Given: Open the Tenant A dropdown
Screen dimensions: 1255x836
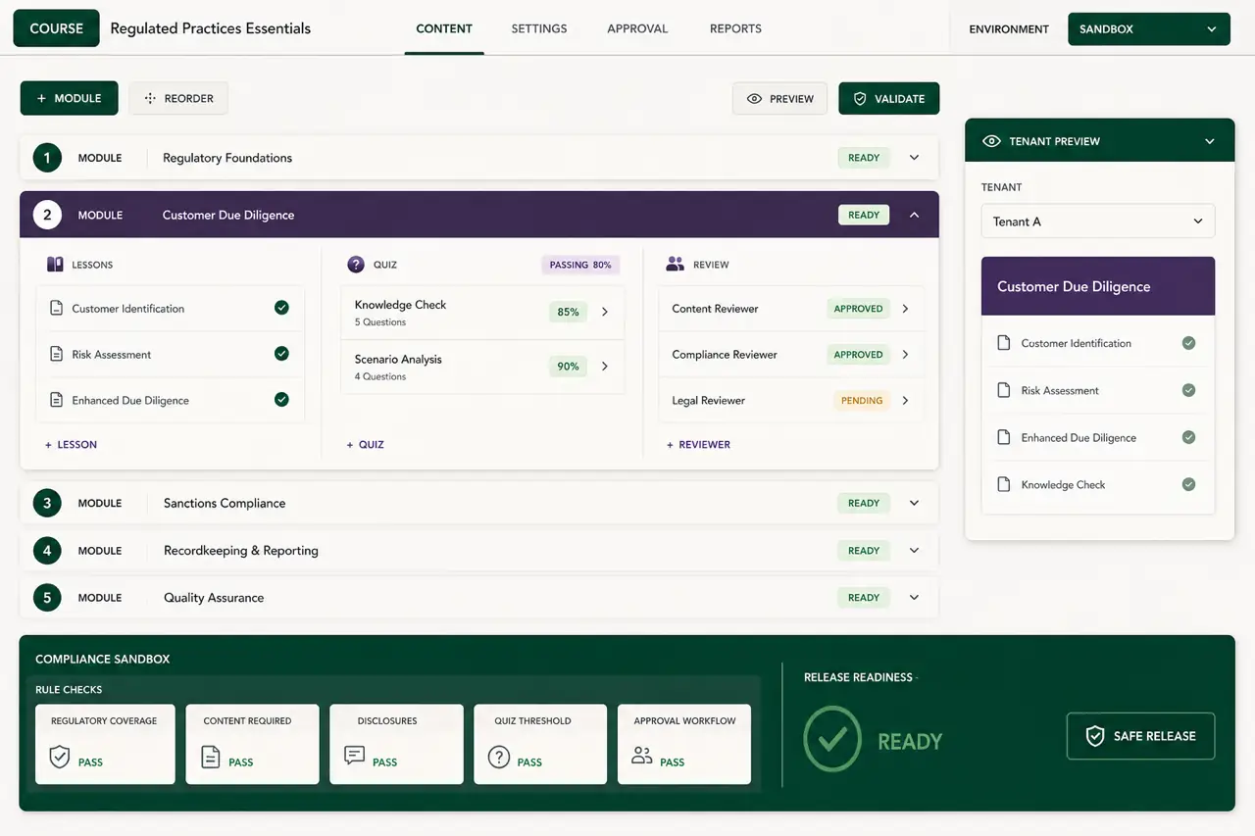Looking at the screenshot, I should (1098, 221).
